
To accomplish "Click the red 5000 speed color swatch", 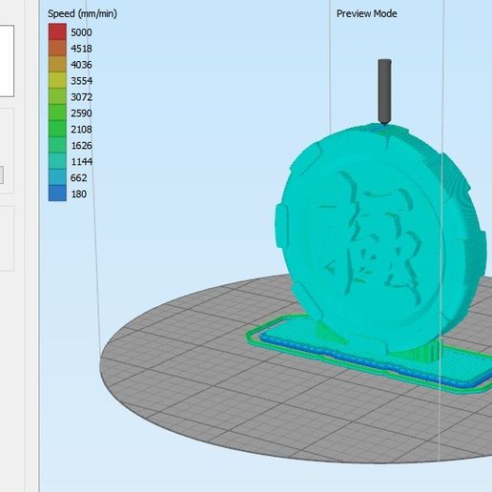I will pos(57,31).
